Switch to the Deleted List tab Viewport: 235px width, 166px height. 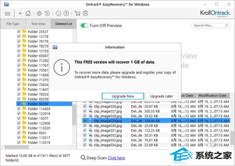point(64,24)
